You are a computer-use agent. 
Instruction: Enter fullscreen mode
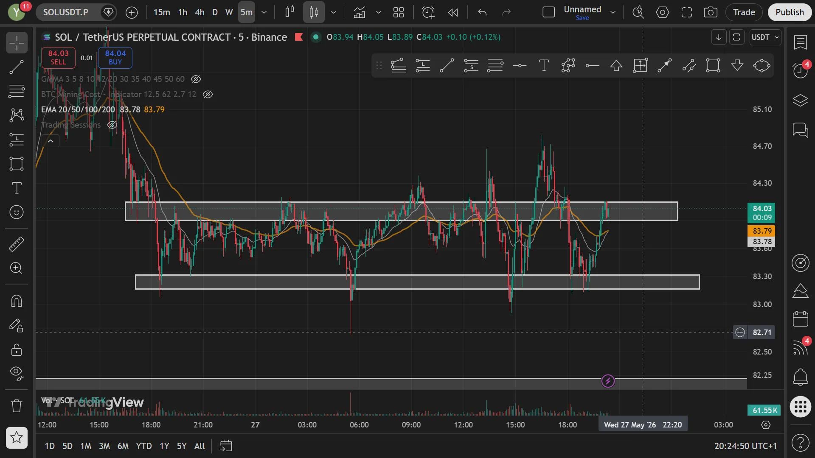[x=687, y=12]
